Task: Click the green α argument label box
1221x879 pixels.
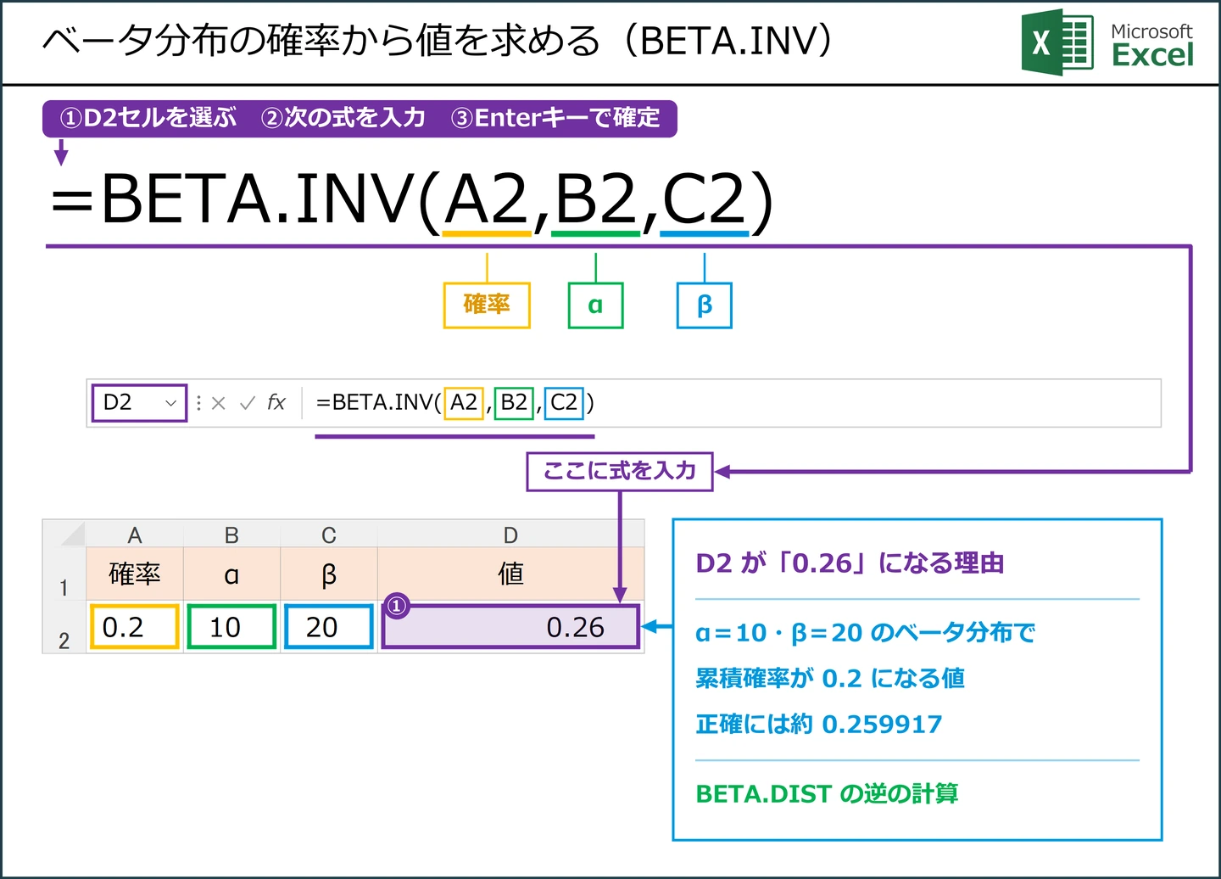Action: pyautogui.click(x=595, y=305)
